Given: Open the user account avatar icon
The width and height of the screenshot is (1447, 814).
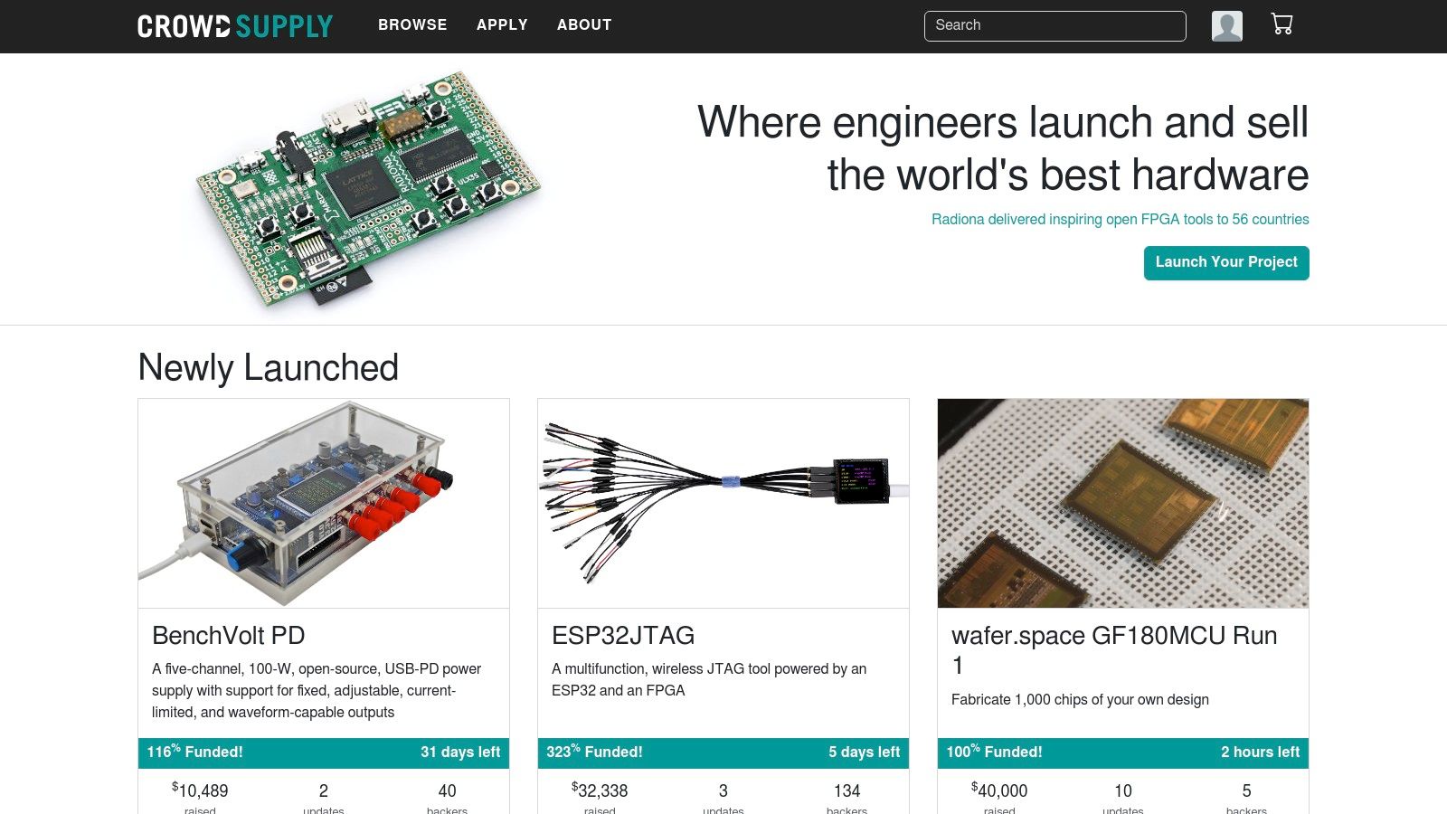Looking at the screenshot, I should 1226,26.
